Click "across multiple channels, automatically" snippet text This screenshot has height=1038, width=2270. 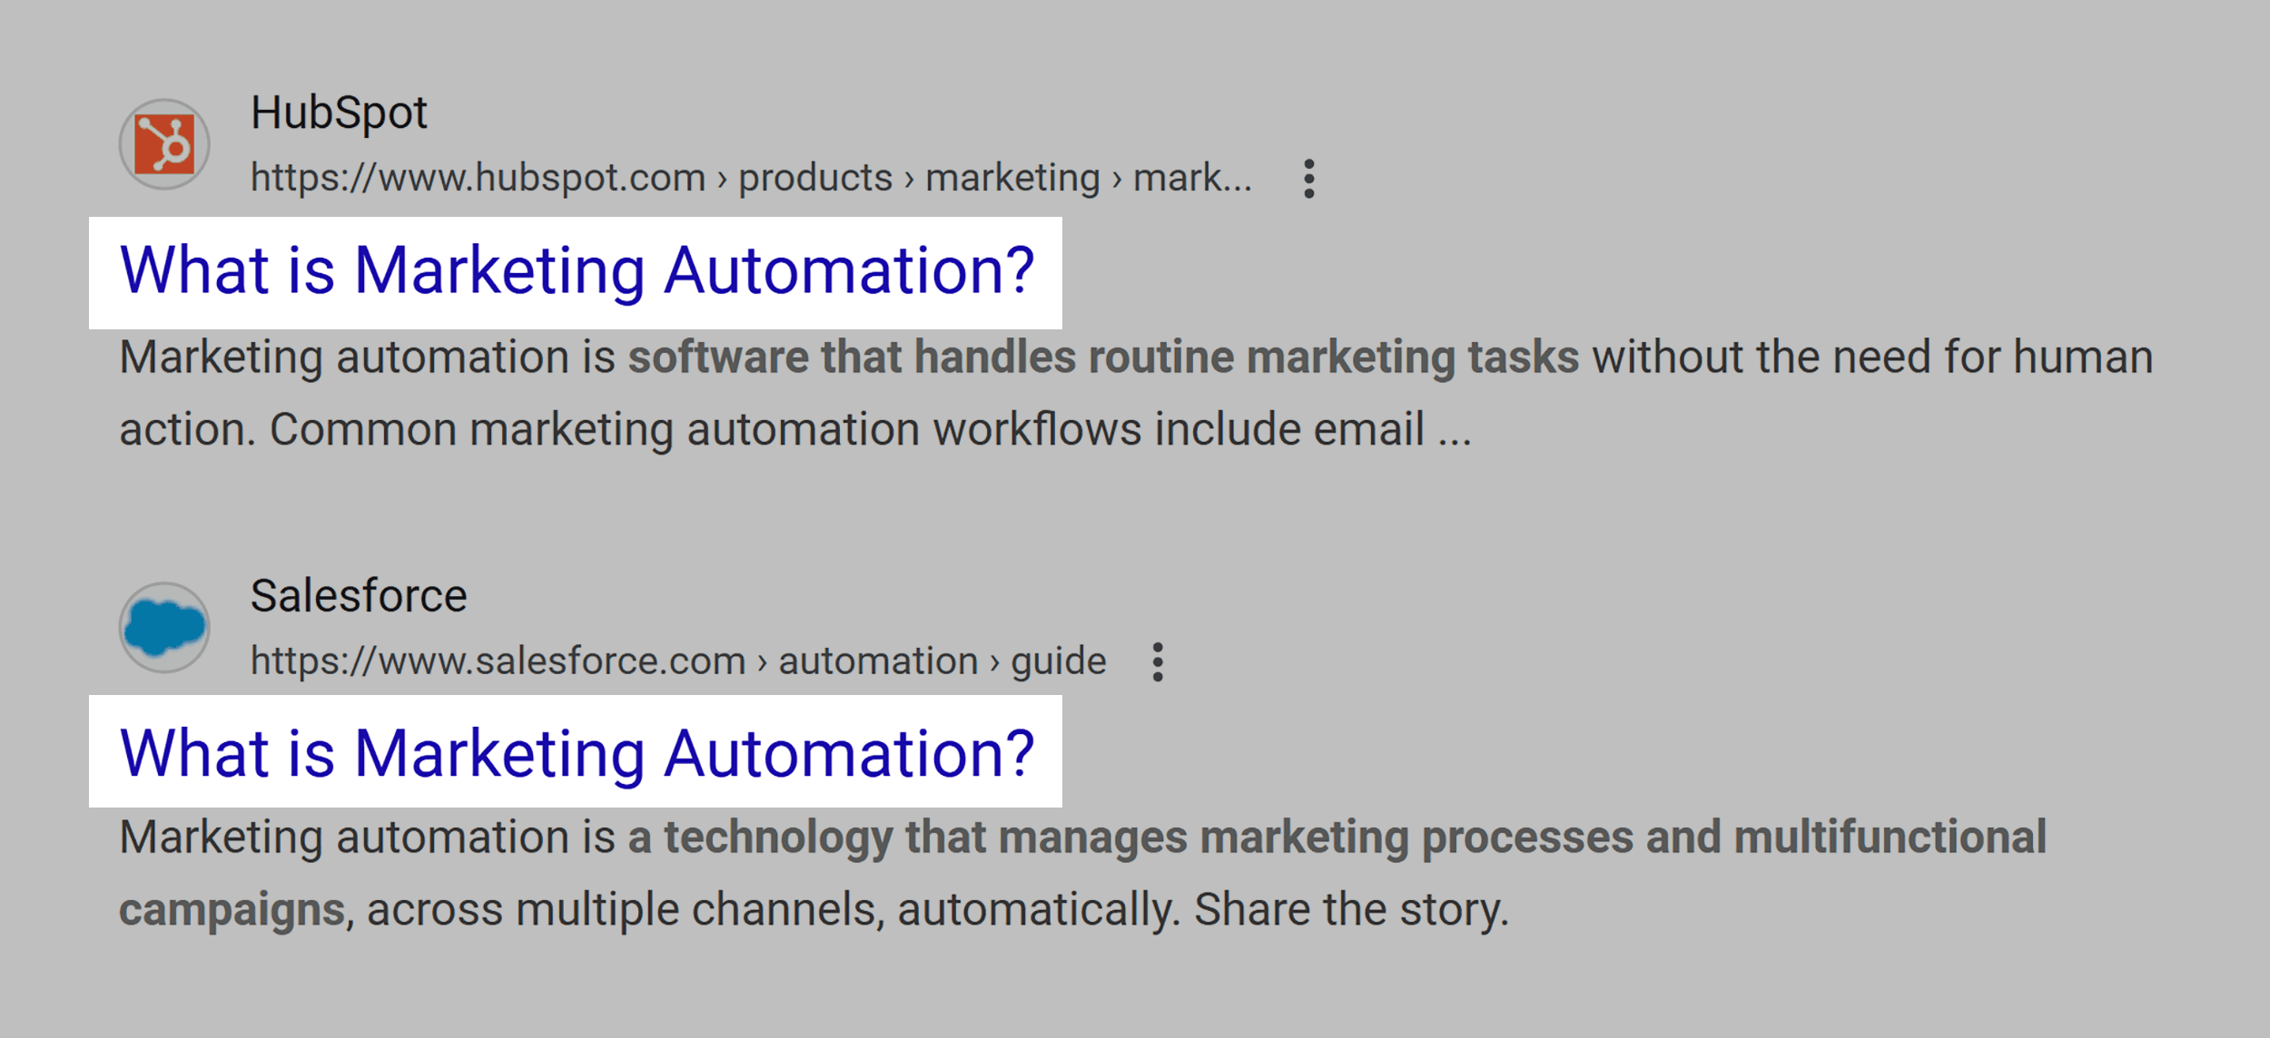point(772,909)
